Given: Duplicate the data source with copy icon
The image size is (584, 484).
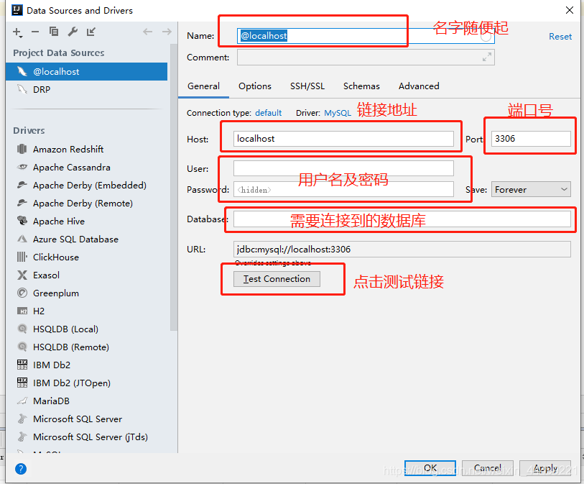Looking at the screenshot, I should [54, 32].
